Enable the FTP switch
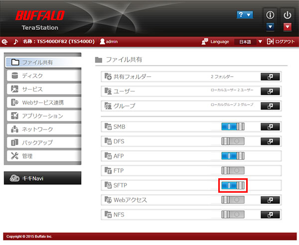The image size is (299, 245). coord(233,170)
